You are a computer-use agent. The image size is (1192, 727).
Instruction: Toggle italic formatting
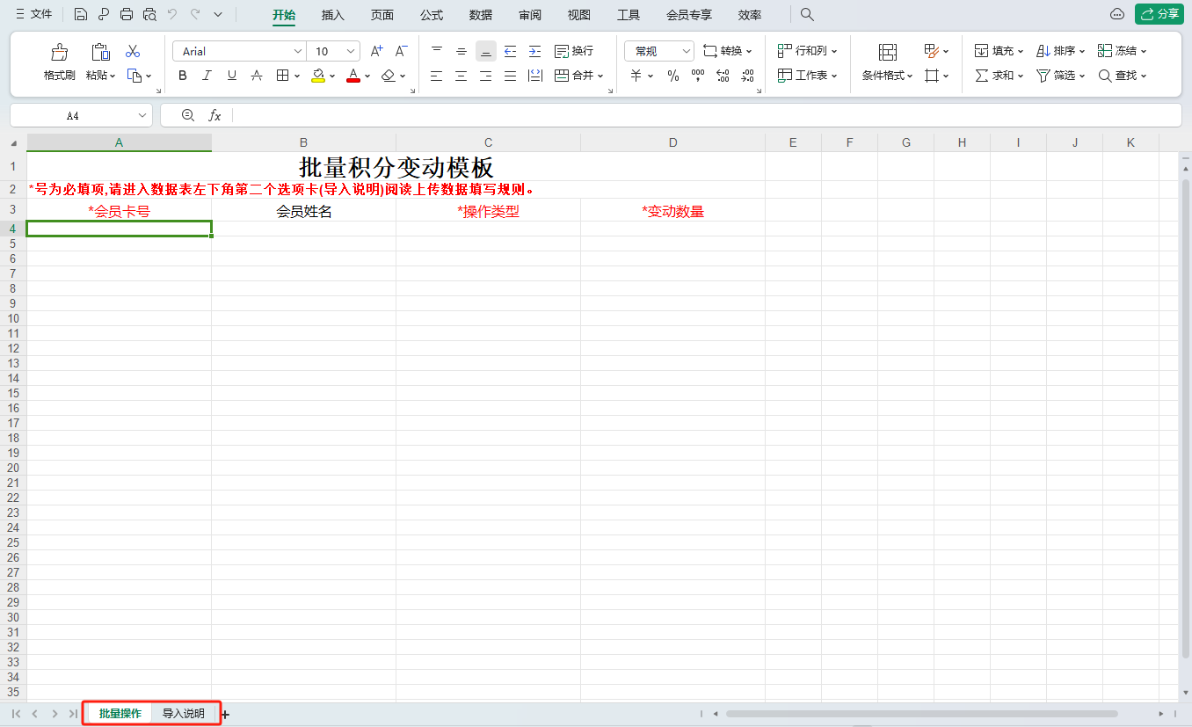coord(207,76)
